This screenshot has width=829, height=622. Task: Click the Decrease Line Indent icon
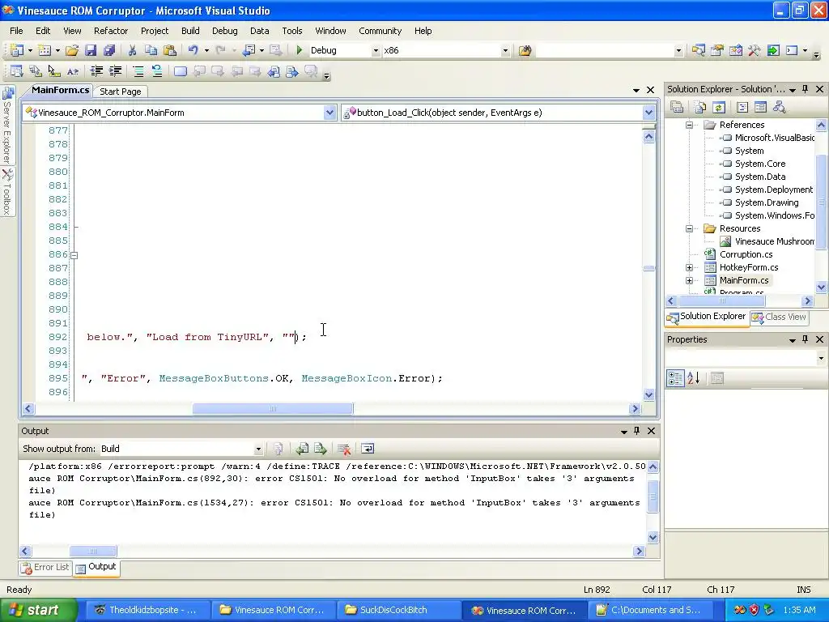[96, 71]
